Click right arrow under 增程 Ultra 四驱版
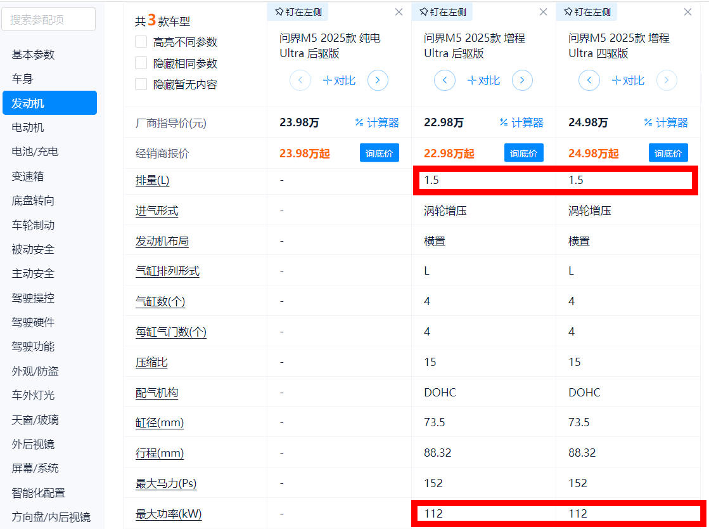 pos(667,81)
